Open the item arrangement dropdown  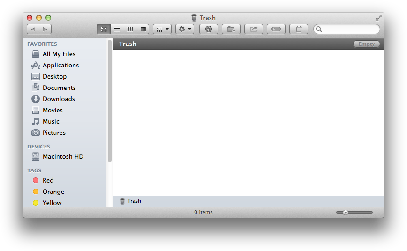click(x=162, y=29)
